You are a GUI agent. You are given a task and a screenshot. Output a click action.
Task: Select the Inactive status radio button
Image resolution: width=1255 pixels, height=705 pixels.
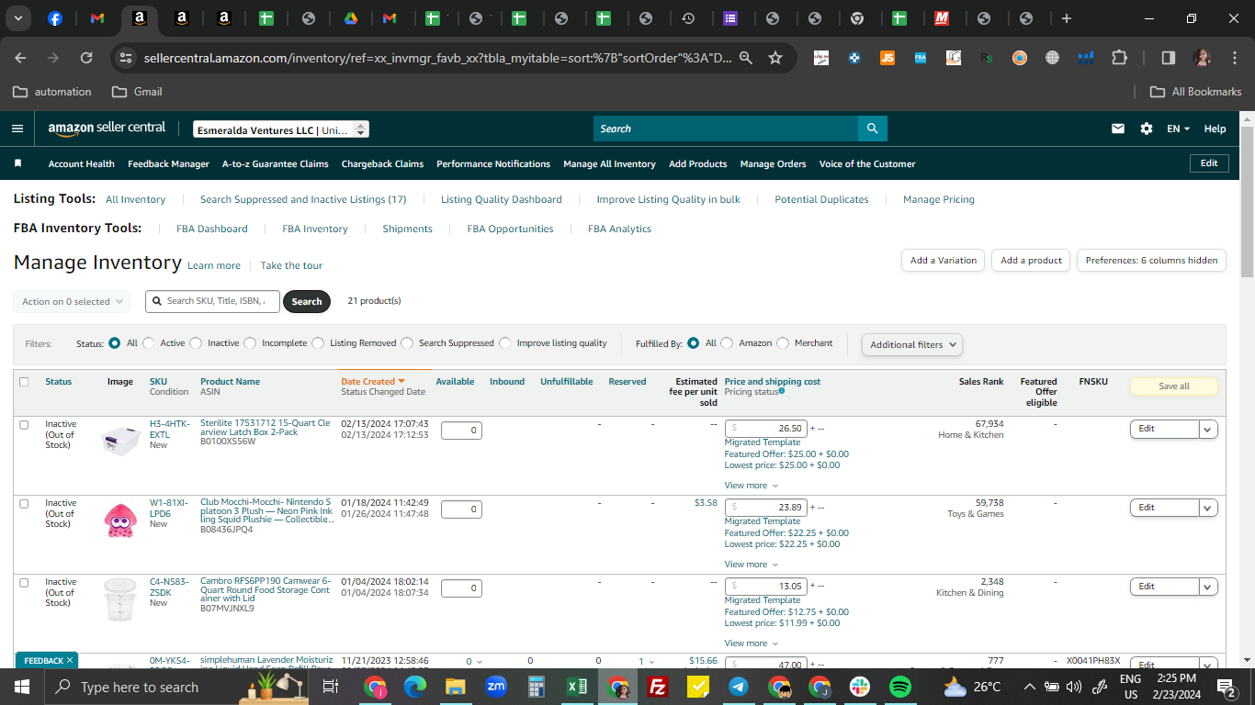pyautogui.click(x=196, y=343)
